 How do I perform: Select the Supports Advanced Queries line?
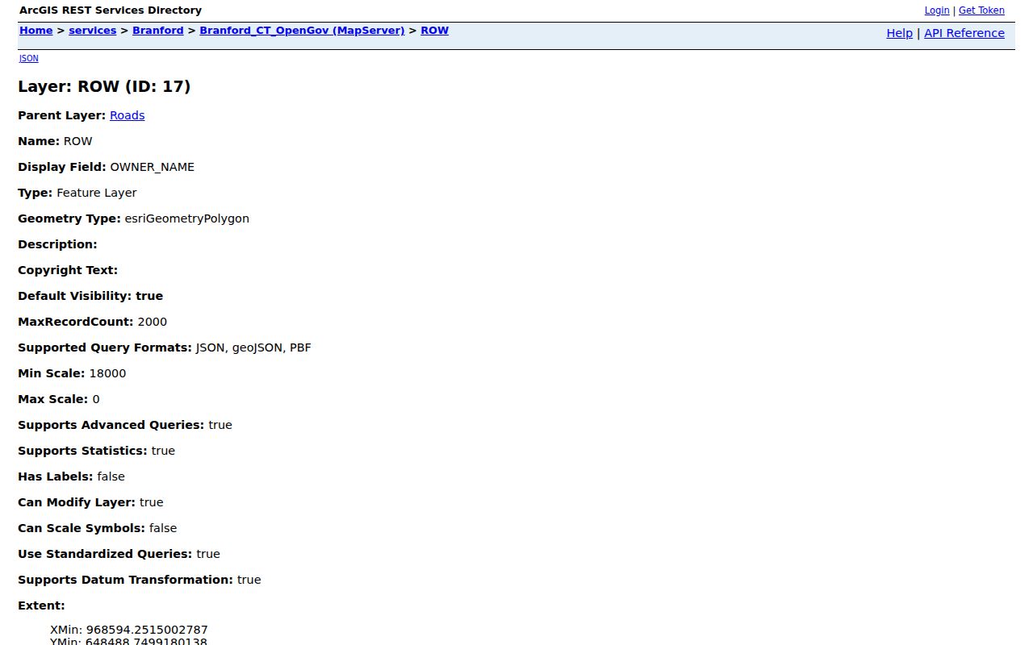point(125,425)
